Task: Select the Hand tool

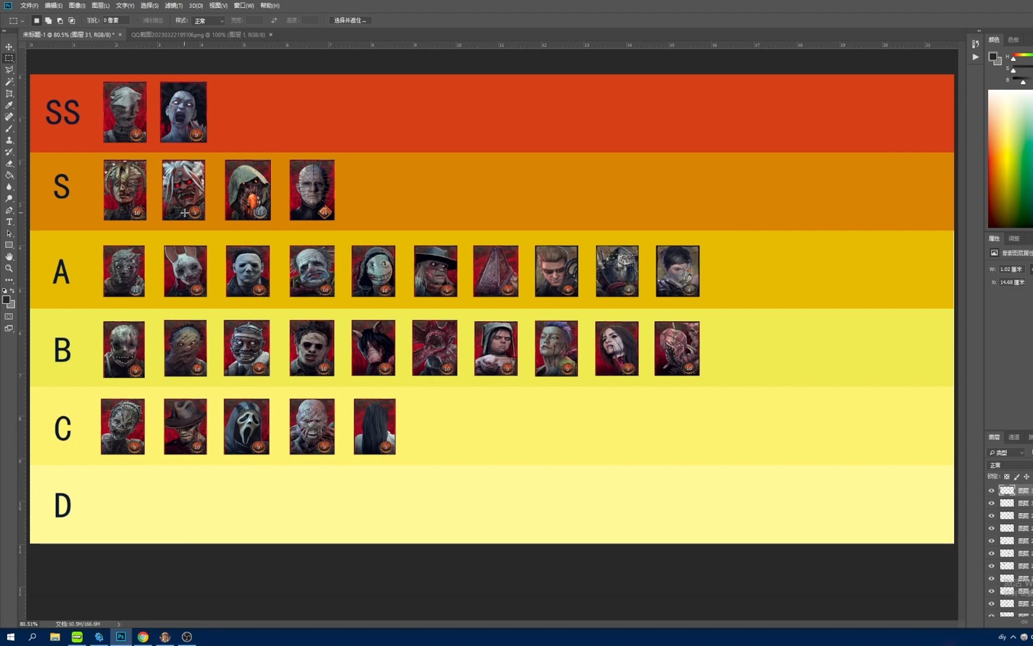Action: [9, 257]
